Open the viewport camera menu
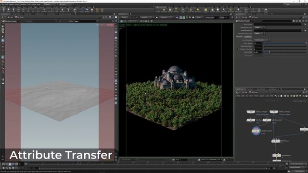Viewport: 308px width, 173px height. coord(110,25)
